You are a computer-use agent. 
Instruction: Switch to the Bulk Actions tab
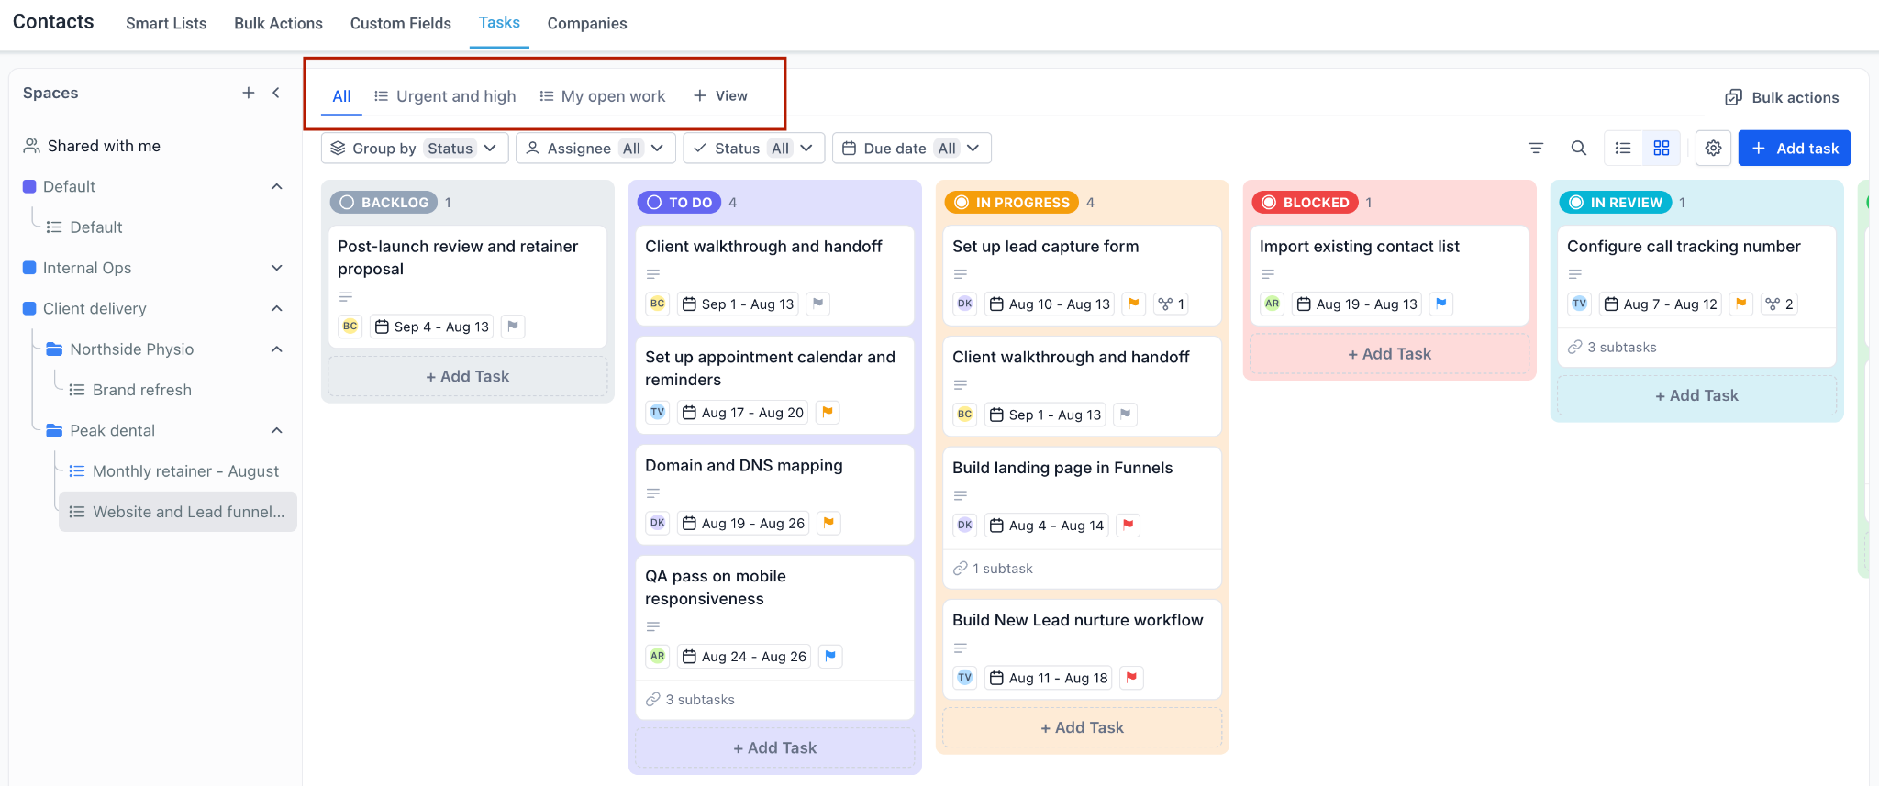tap(278, 23)
